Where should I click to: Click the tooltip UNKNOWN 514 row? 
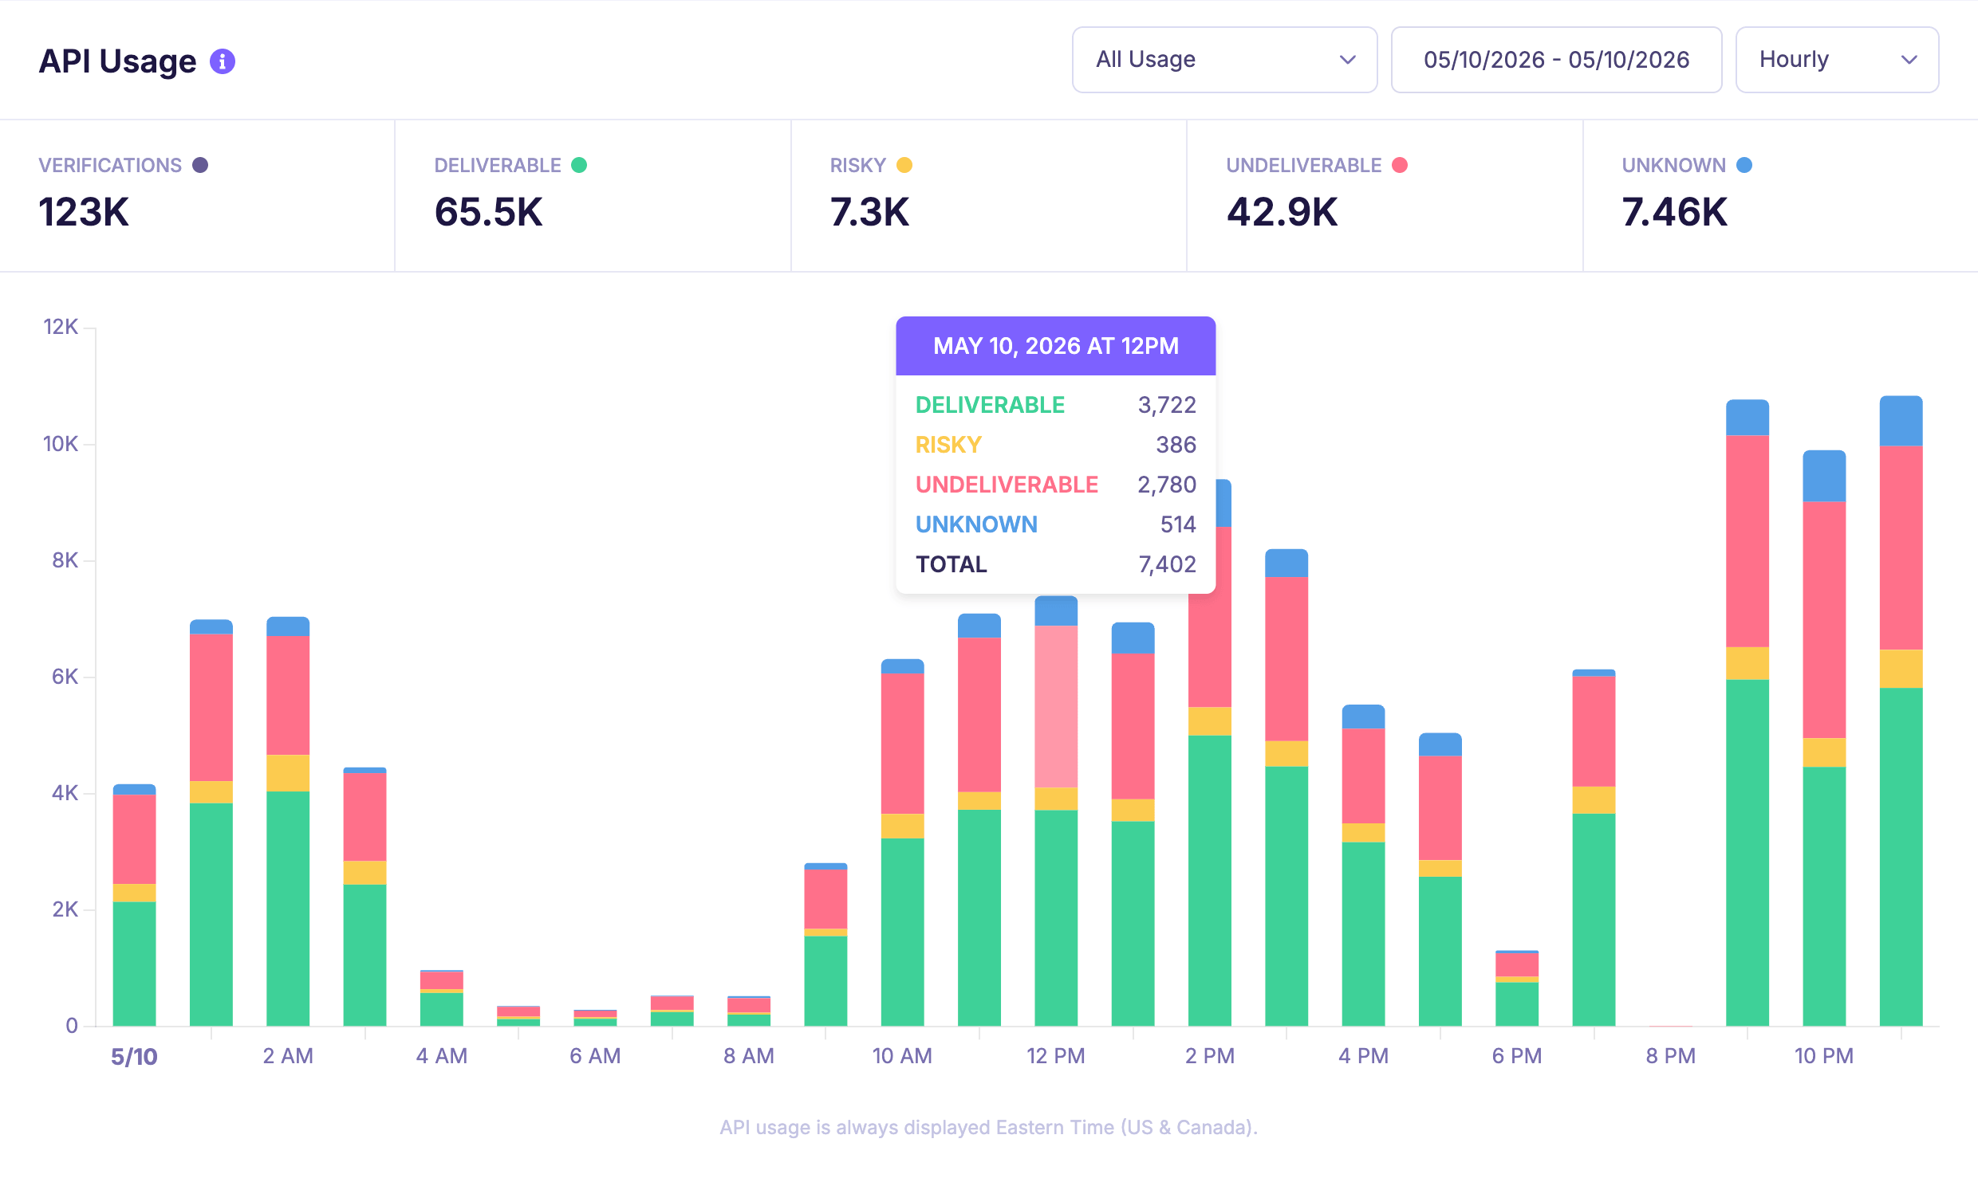pos(1056,524)
